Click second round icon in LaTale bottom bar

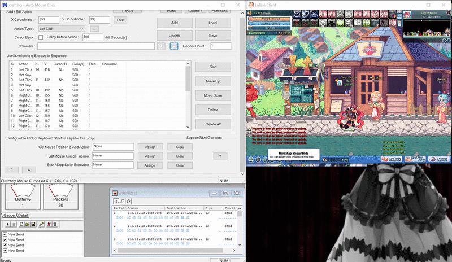[x=258, y=159]
